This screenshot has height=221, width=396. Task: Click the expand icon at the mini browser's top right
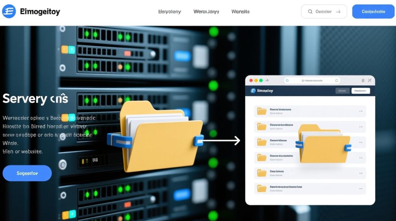pyautogui.click(x=370, y=80)
